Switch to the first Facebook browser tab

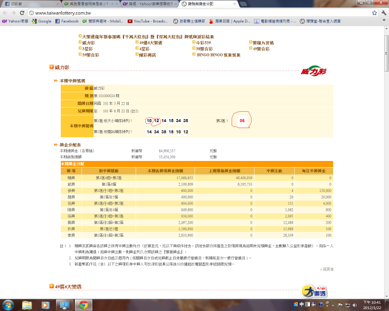31,4
